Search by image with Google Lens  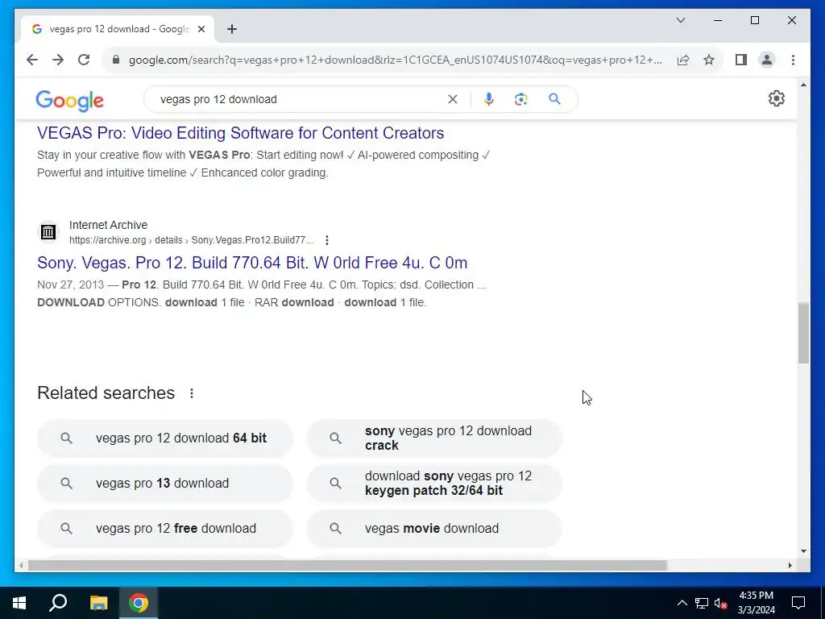pos(521,99)
